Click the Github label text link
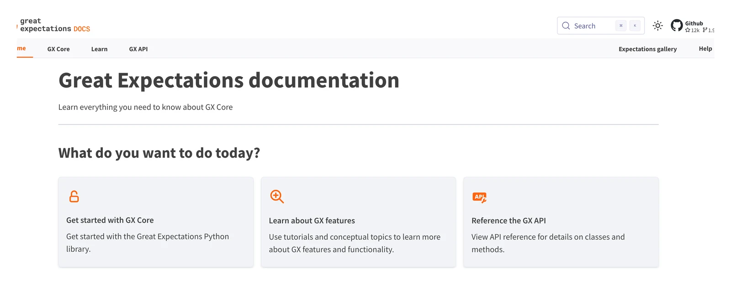 pyautogui.click(x=694, y=23)
